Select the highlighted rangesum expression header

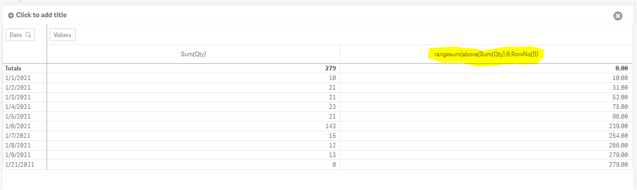[x=486, y=54]
